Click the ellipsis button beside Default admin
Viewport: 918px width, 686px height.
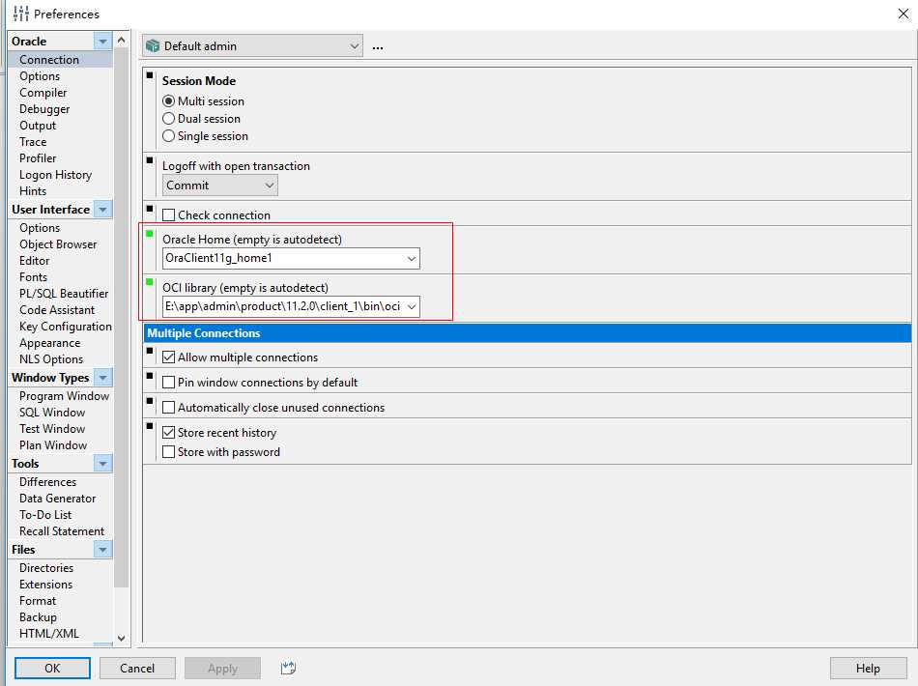click(378, 46)
